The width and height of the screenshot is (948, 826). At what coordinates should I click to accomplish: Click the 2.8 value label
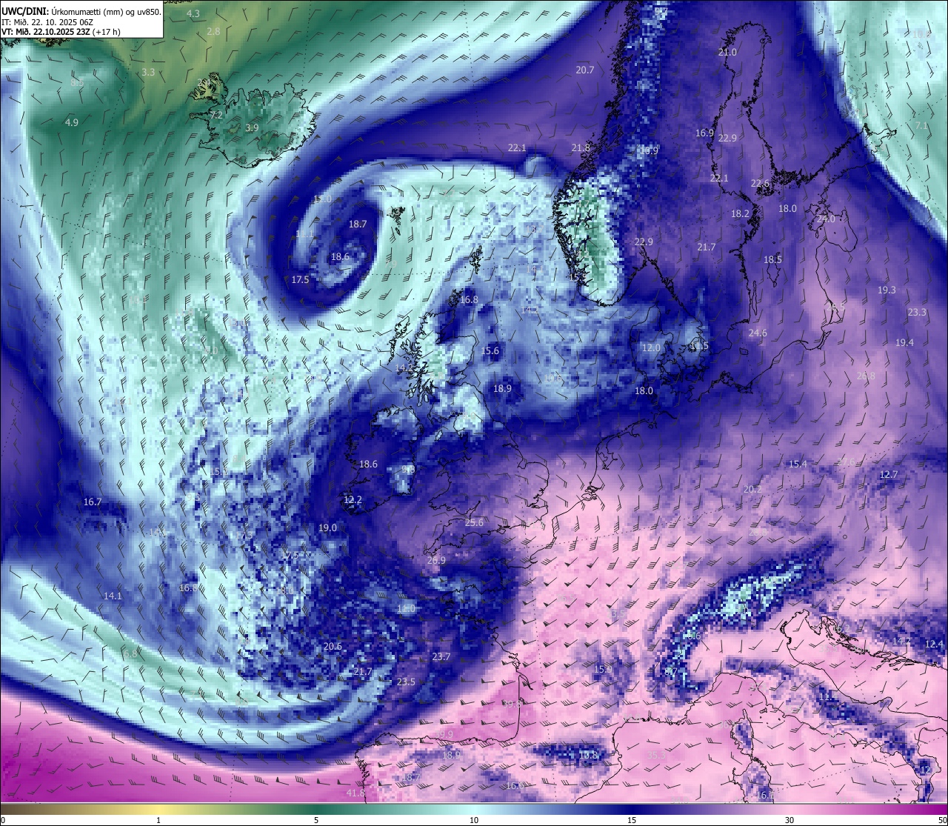tap(213, 31)
